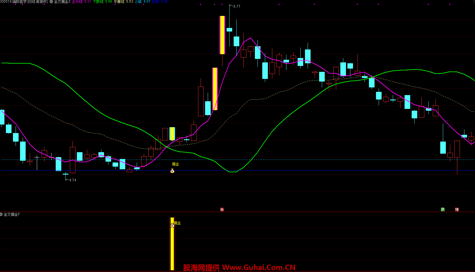This screenshot has height=272, width=475.
Task: Click the green 跌 event marker
Action: (443, 209)
